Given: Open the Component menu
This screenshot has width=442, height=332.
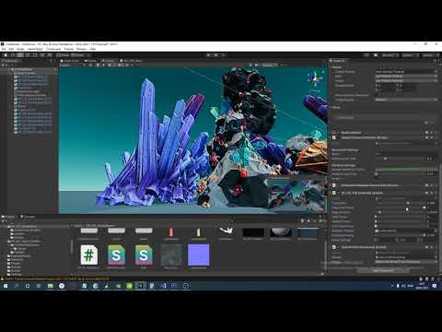Looking at the screenshot, I should point(53,49).
